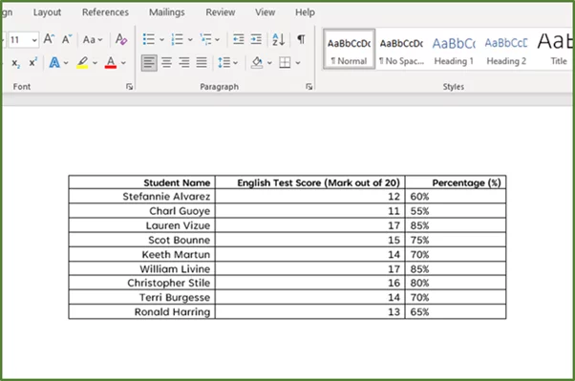Click the Christopher Stile cell
Viewport: 575px width, 381px height.
(142, 283)
